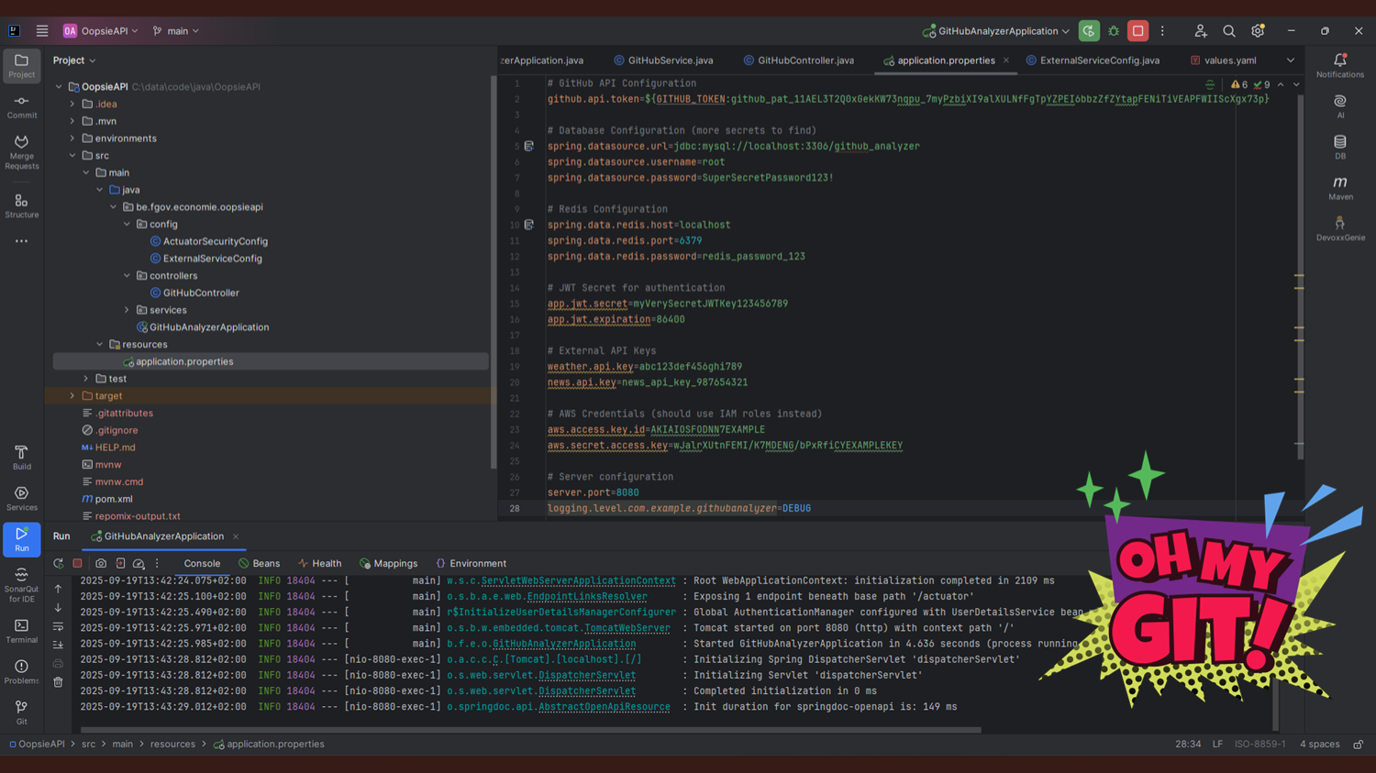The height and width of the screenshot is (773, 1376).
Task: Expand the target folder
Action: click(72, 396)
